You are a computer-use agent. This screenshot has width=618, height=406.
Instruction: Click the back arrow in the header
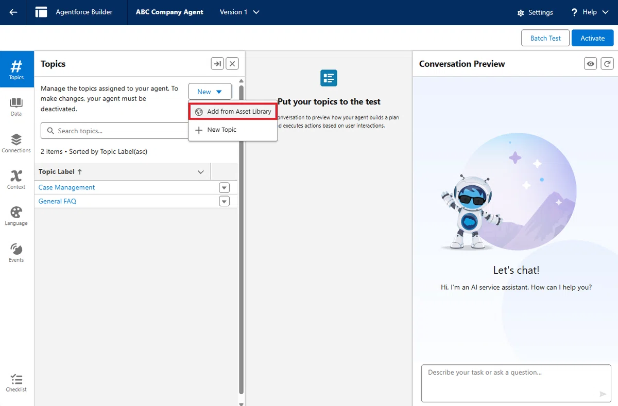click(13, 12)
